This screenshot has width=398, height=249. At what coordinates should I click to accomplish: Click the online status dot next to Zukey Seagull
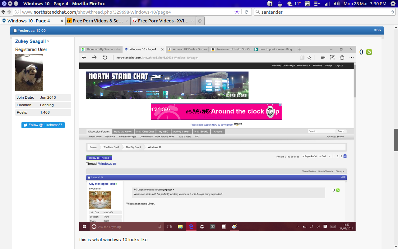coord(48,41)
